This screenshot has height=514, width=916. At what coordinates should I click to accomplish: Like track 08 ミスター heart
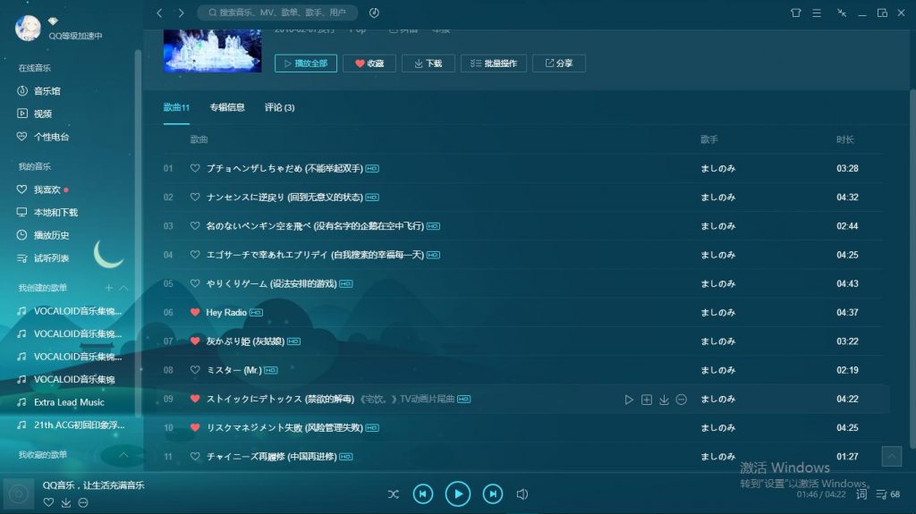[x=195, y=370]
